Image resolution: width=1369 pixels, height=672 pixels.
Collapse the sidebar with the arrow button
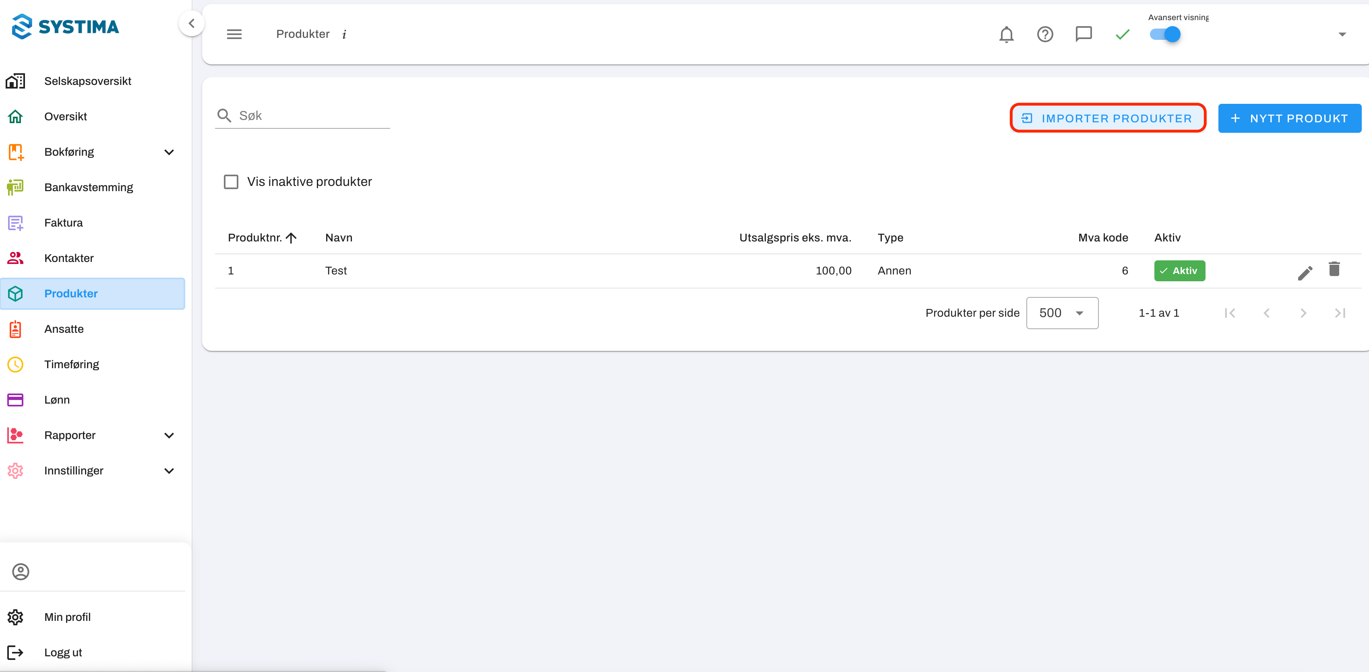[x=191, y=23]
